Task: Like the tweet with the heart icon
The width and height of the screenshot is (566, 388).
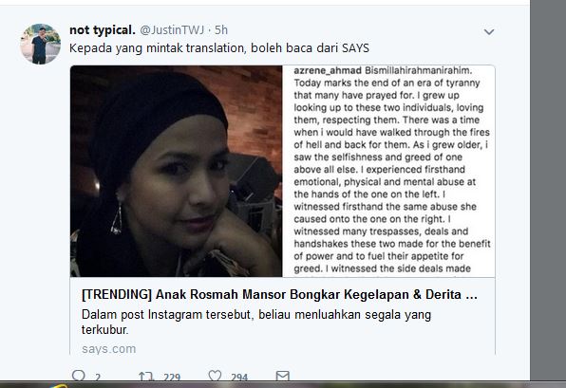Action: pos(215,376)
